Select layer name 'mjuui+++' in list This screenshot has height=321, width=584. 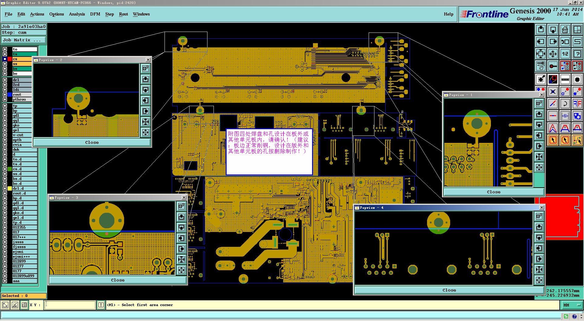[25, 257]
